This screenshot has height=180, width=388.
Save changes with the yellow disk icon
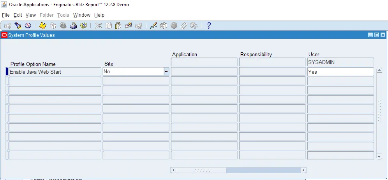click(x=43, y=26)
